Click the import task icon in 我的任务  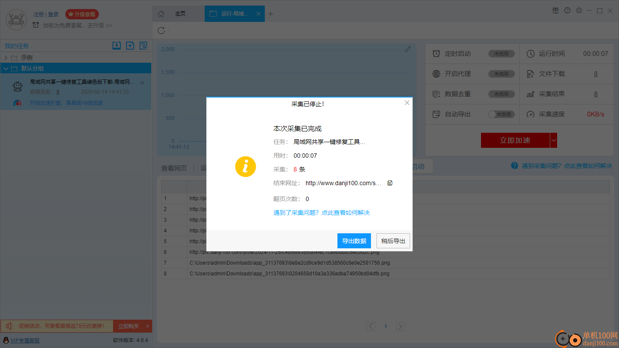tap(116, 46)
